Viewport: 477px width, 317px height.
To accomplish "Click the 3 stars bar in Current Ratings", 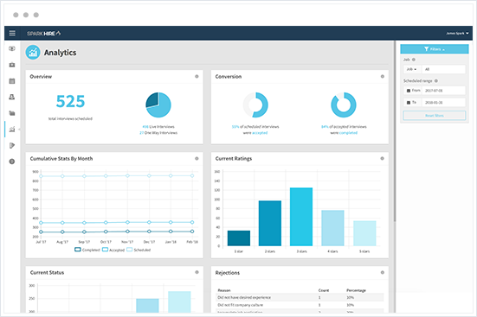I will pos(301,217).
